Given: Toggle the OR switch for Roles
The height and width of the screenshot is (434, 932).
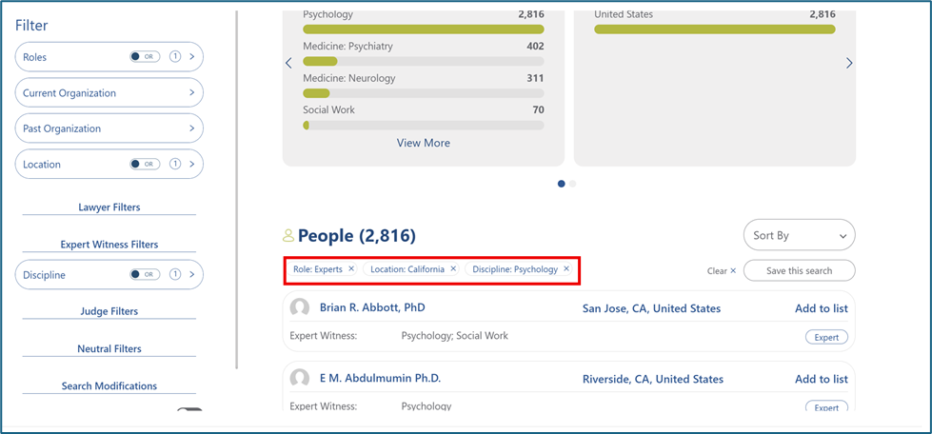Looking at the screenshot, I should tap(145, 57).
